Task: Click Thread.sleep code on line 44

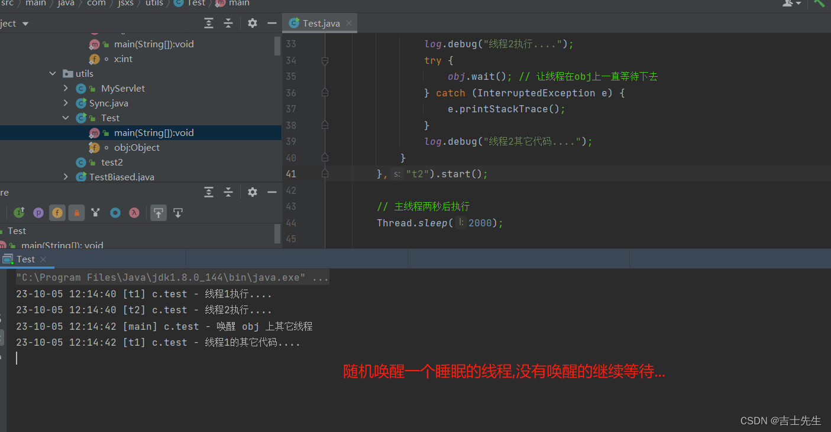Action: click(440, 223)
